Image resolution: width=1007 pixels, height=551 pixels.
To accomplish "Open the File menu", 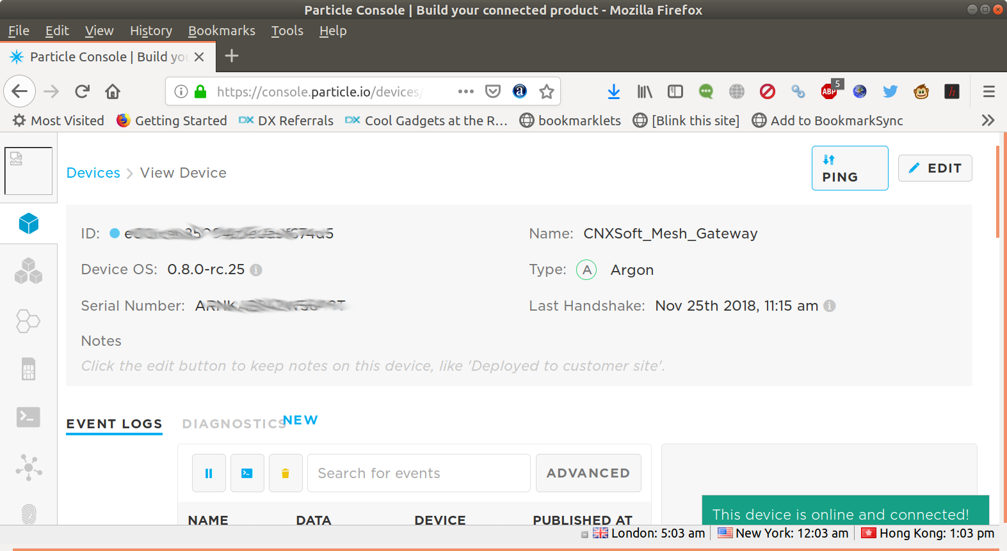I will (x=19, y=31).
